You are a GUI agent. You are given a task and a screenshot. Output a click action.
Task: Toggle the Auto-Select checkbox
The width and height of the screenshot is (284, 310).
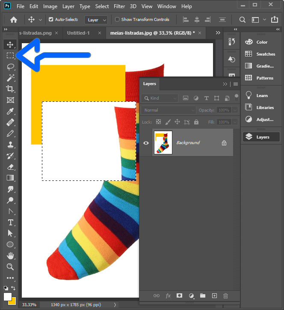[51, 19]
